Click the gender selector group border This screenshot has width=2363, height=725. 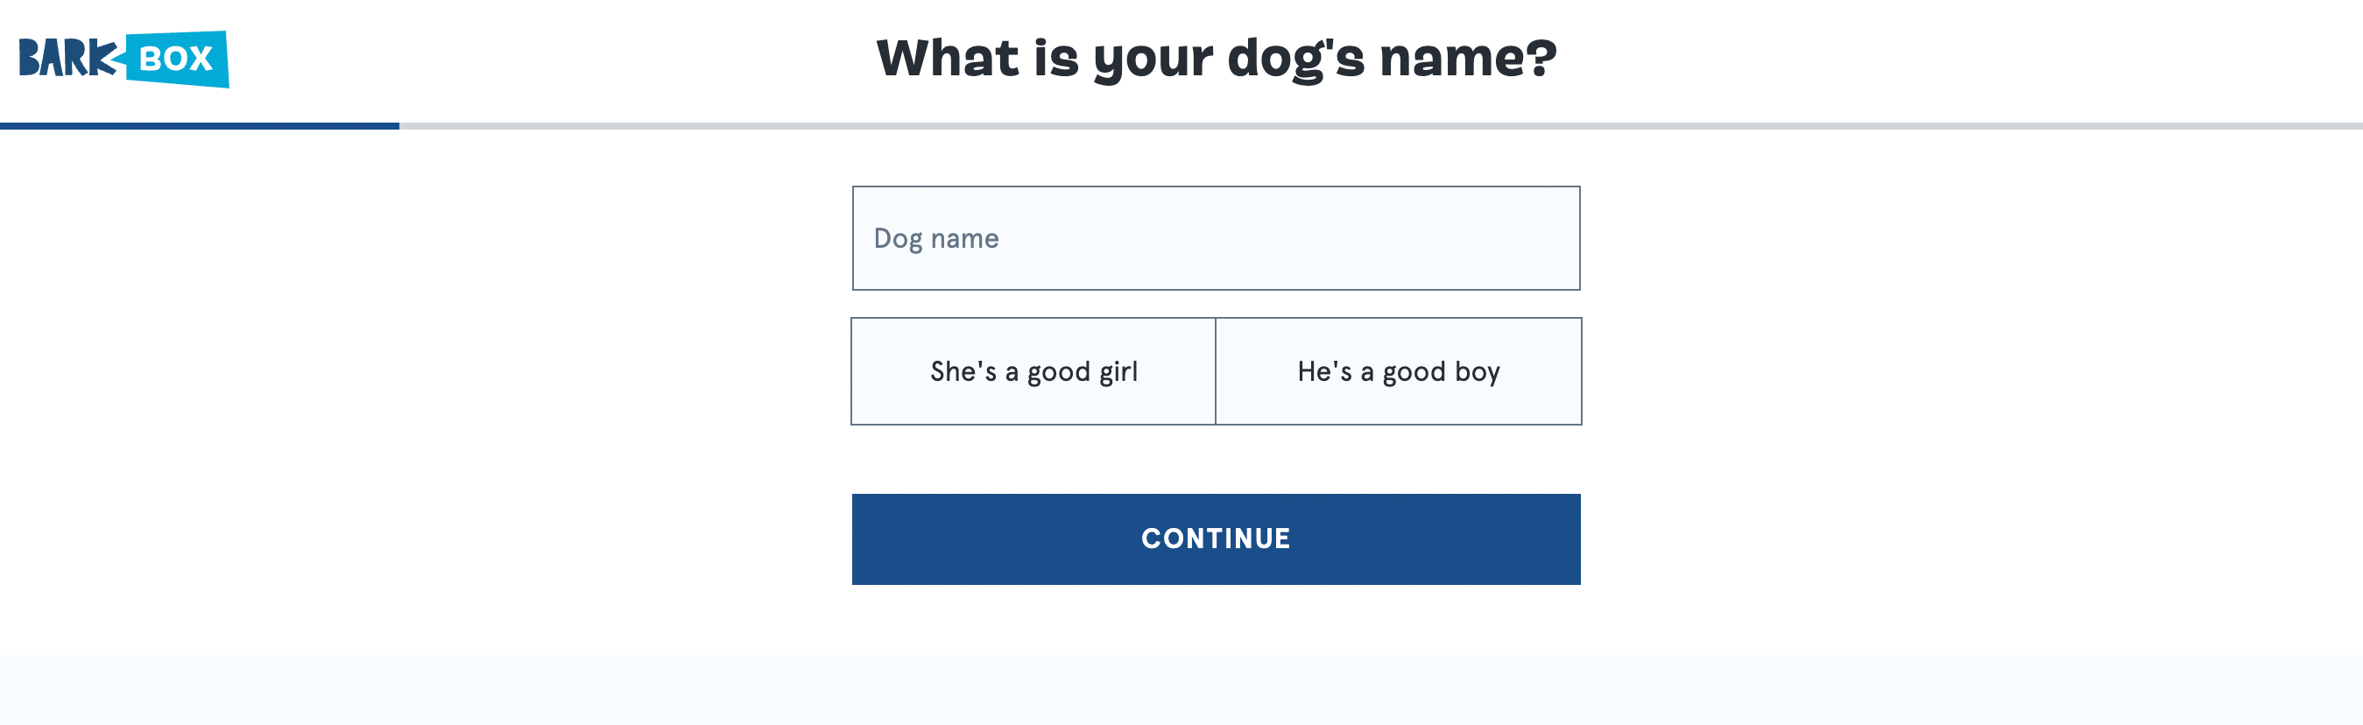(x=1216, y=318)
